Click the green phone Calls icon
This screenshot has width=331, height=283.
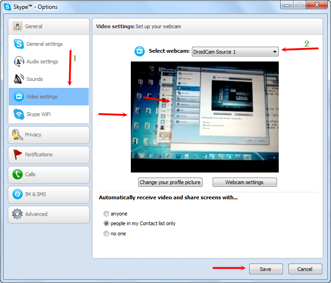coord(17,174)
